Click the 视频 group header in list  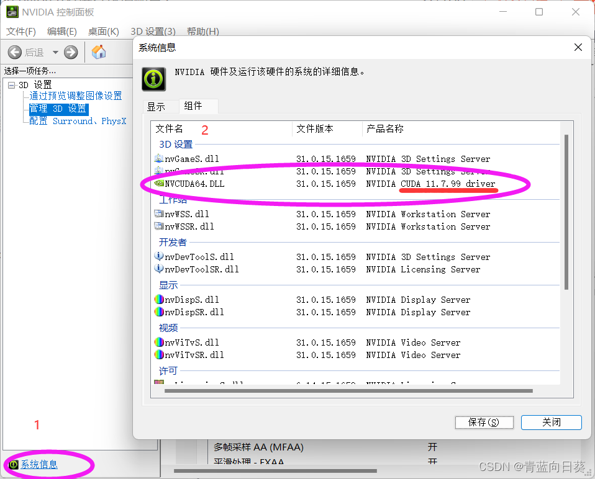coord(168,328)
